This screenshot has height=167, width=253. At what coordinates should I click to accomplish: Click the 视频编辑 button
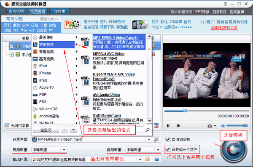click(x=38, y=11)
